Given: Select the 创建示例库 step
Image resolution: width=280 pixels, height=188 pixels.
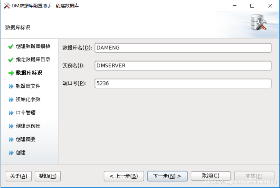Looking at the screenshot, I should coord(28,126).
